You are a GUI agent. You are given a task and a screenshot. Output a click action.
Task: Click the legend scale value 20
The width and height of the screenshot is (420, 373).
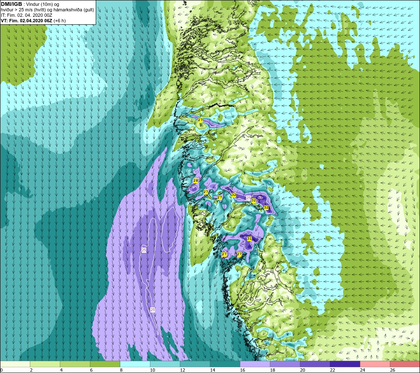[x=302, y=370]
